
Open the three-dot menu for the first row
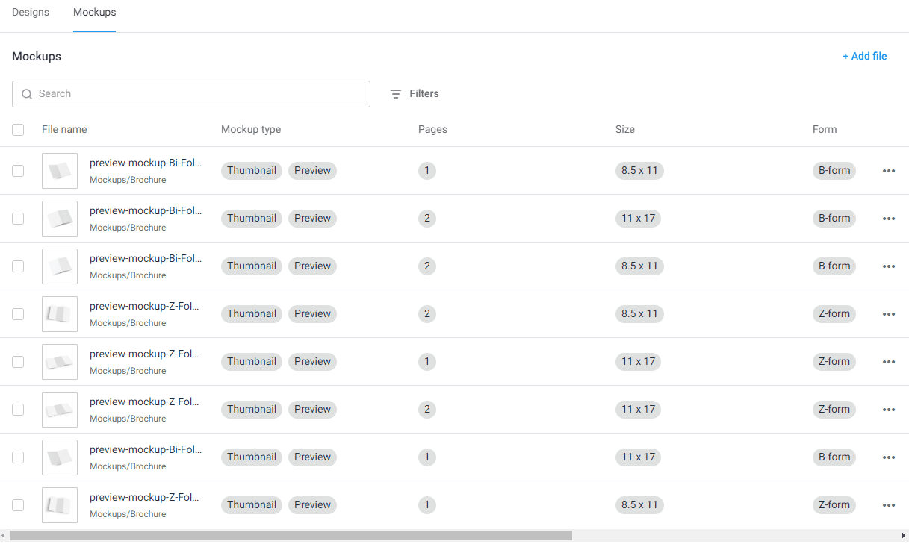pyautogui.click(x=888, y=171)
